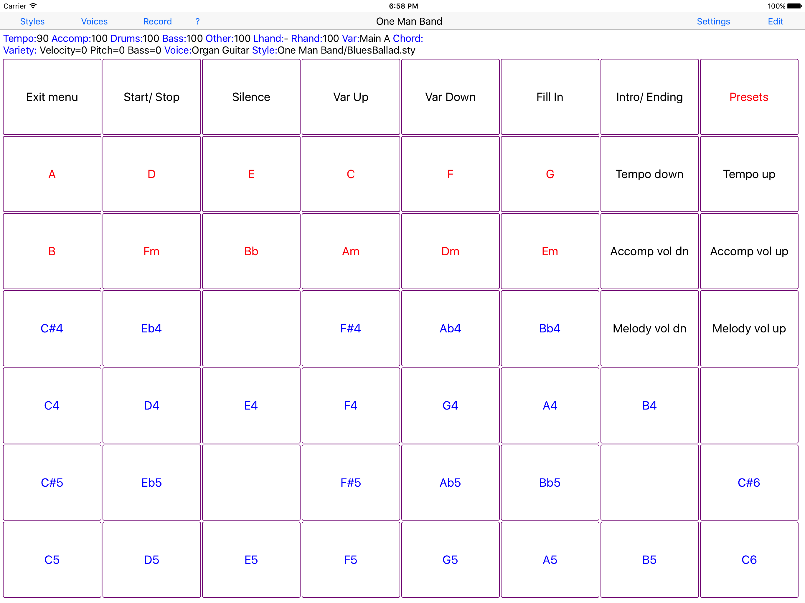This screenshot has width=805, height=603.
Task: Play the red C chord pad
Action: pyautogui.click(x=351, y=174)
